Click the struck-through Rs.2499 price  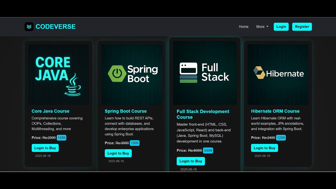pyautogui.click(x=269, y=138)
